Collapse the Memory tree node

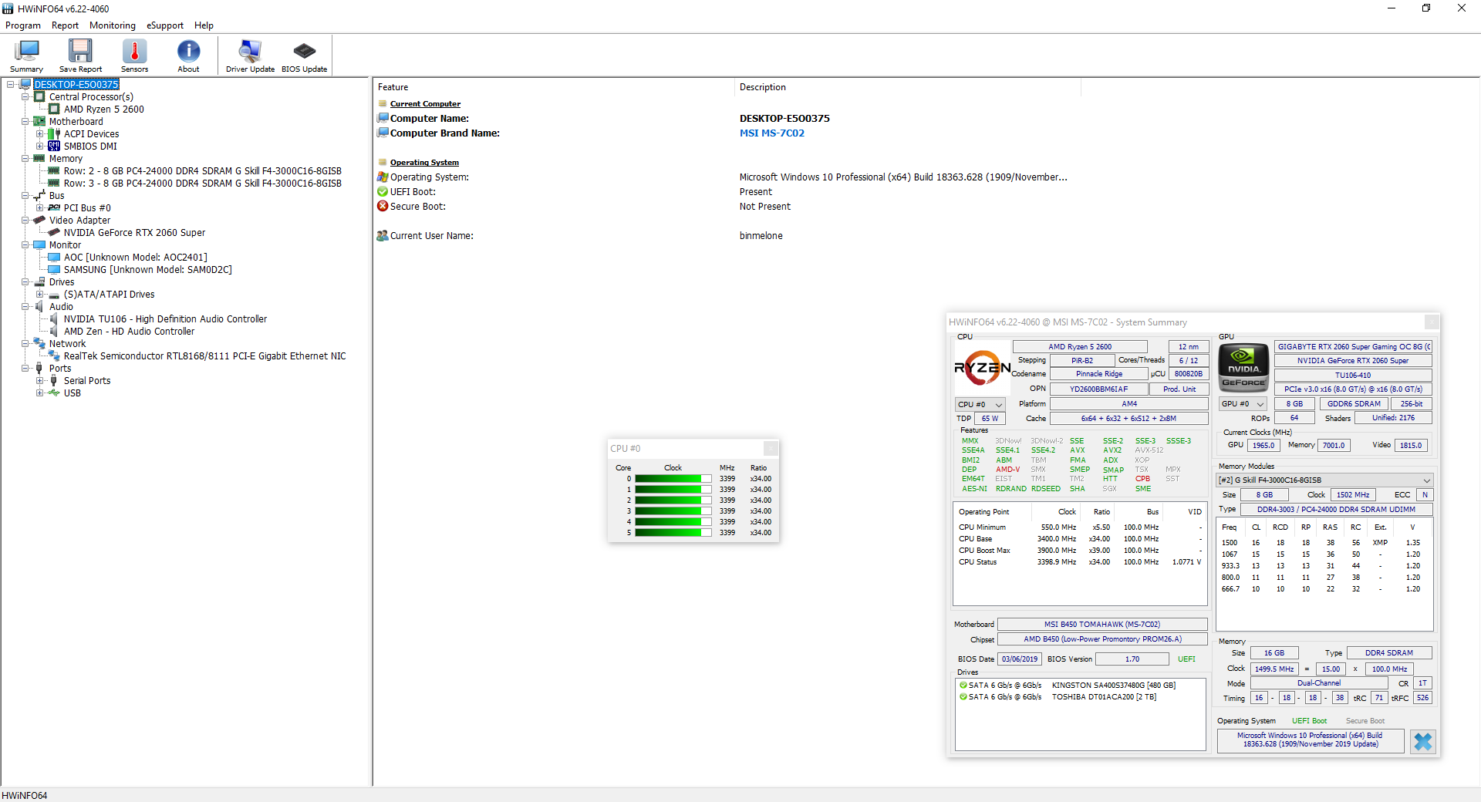[x=25, y=159]
